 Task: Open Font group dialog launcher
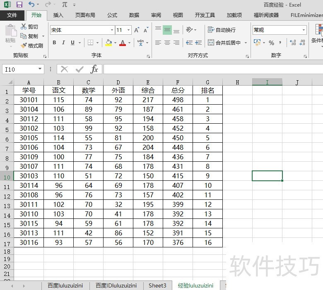148,56
